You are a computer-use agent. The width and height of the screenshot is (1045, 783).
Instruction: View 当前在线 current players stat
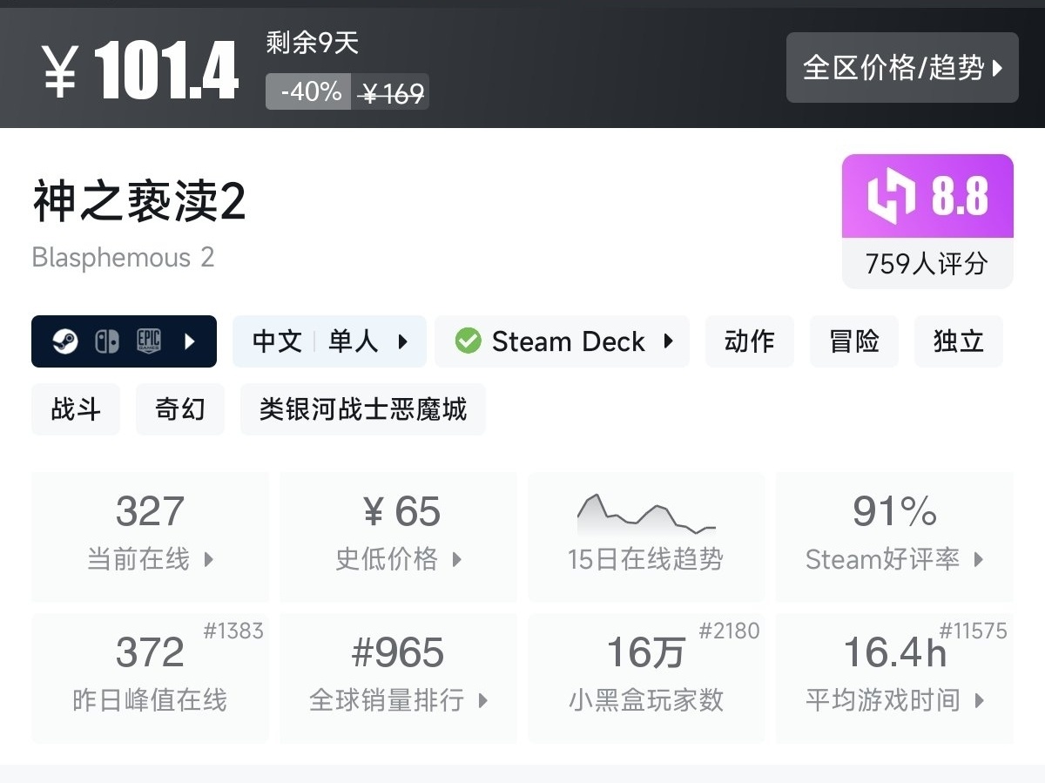[x=150, y=537]
